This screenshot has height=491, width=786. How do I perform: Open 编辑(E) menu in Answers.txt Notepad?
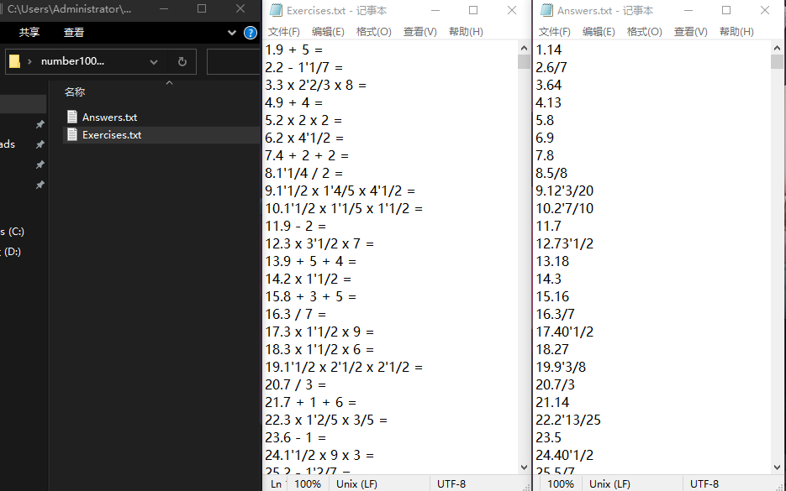click(599, 32)
